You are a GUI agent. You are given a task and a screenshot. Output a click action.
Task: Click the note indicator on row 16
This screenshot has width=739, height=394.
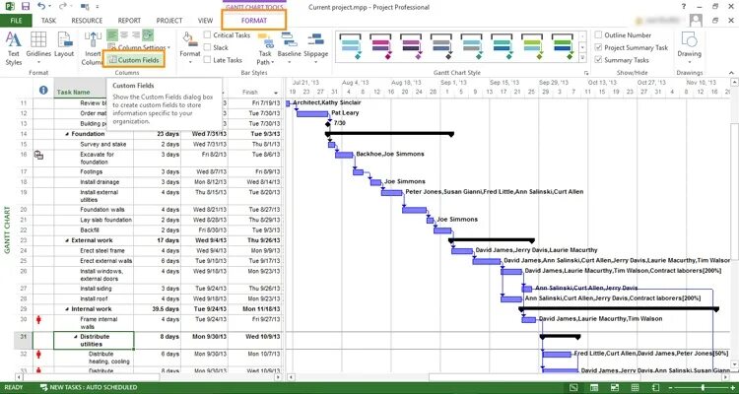[39, 155]
